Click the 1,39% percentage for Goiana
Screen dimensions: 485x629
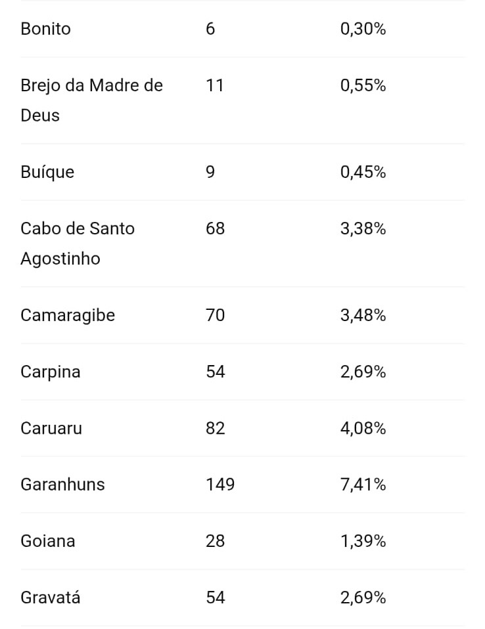click(x=363, y=541)
